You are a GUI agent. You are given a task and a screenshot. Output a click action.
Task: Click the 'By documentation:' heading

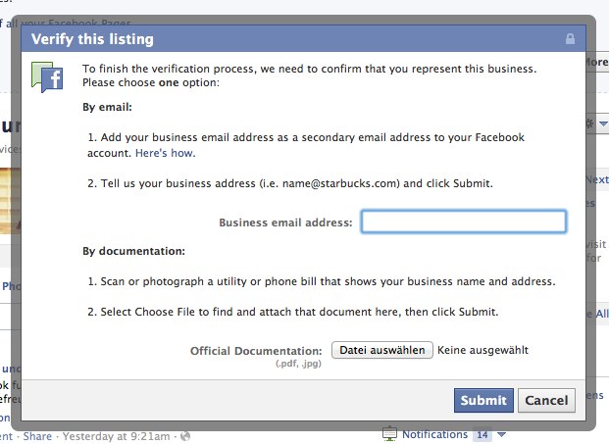(133, 251)
